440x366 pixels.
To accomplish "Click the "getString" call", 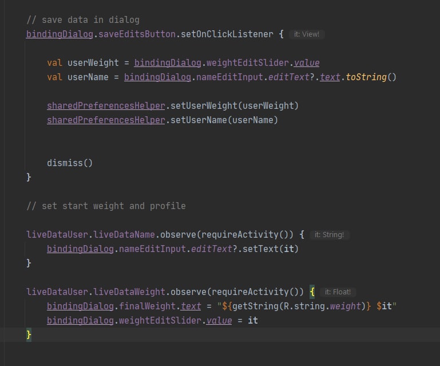I will tap(255, 306).
